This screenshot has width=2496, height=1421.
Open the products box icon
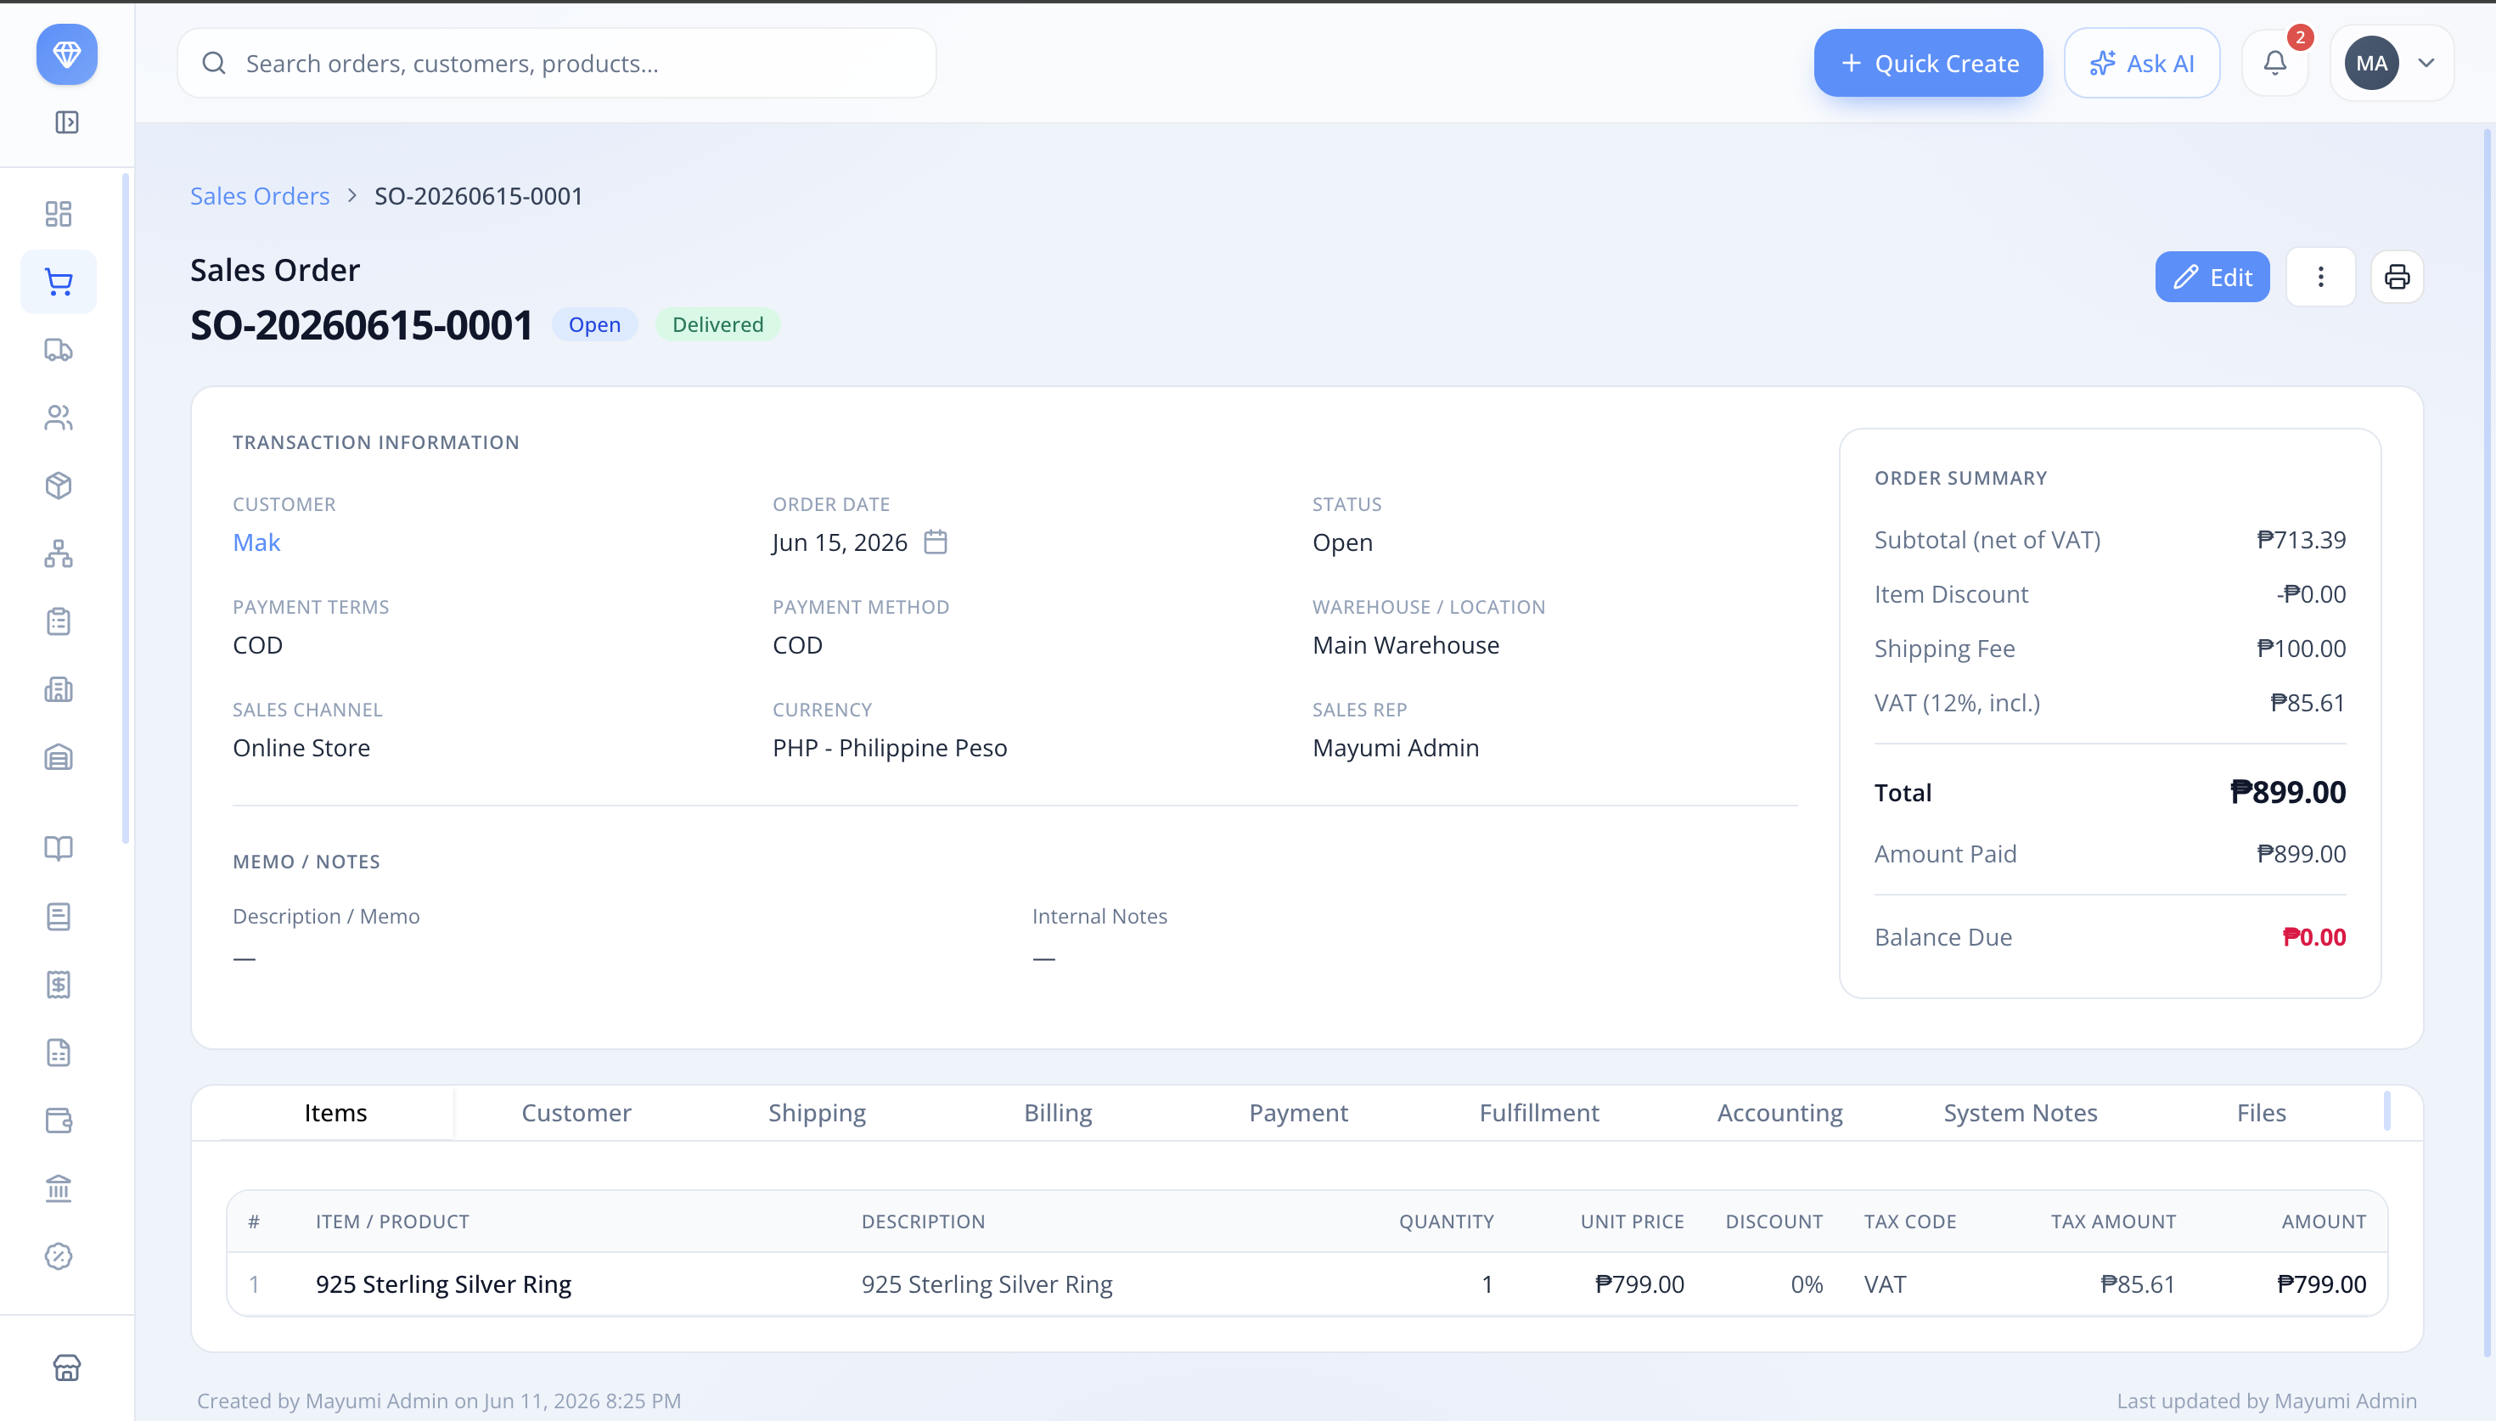59,485
